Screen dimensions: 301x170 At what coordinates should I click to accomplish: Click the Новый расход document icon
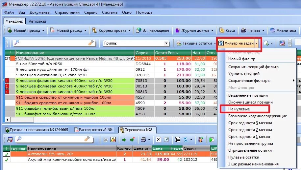tap(52, 30)
